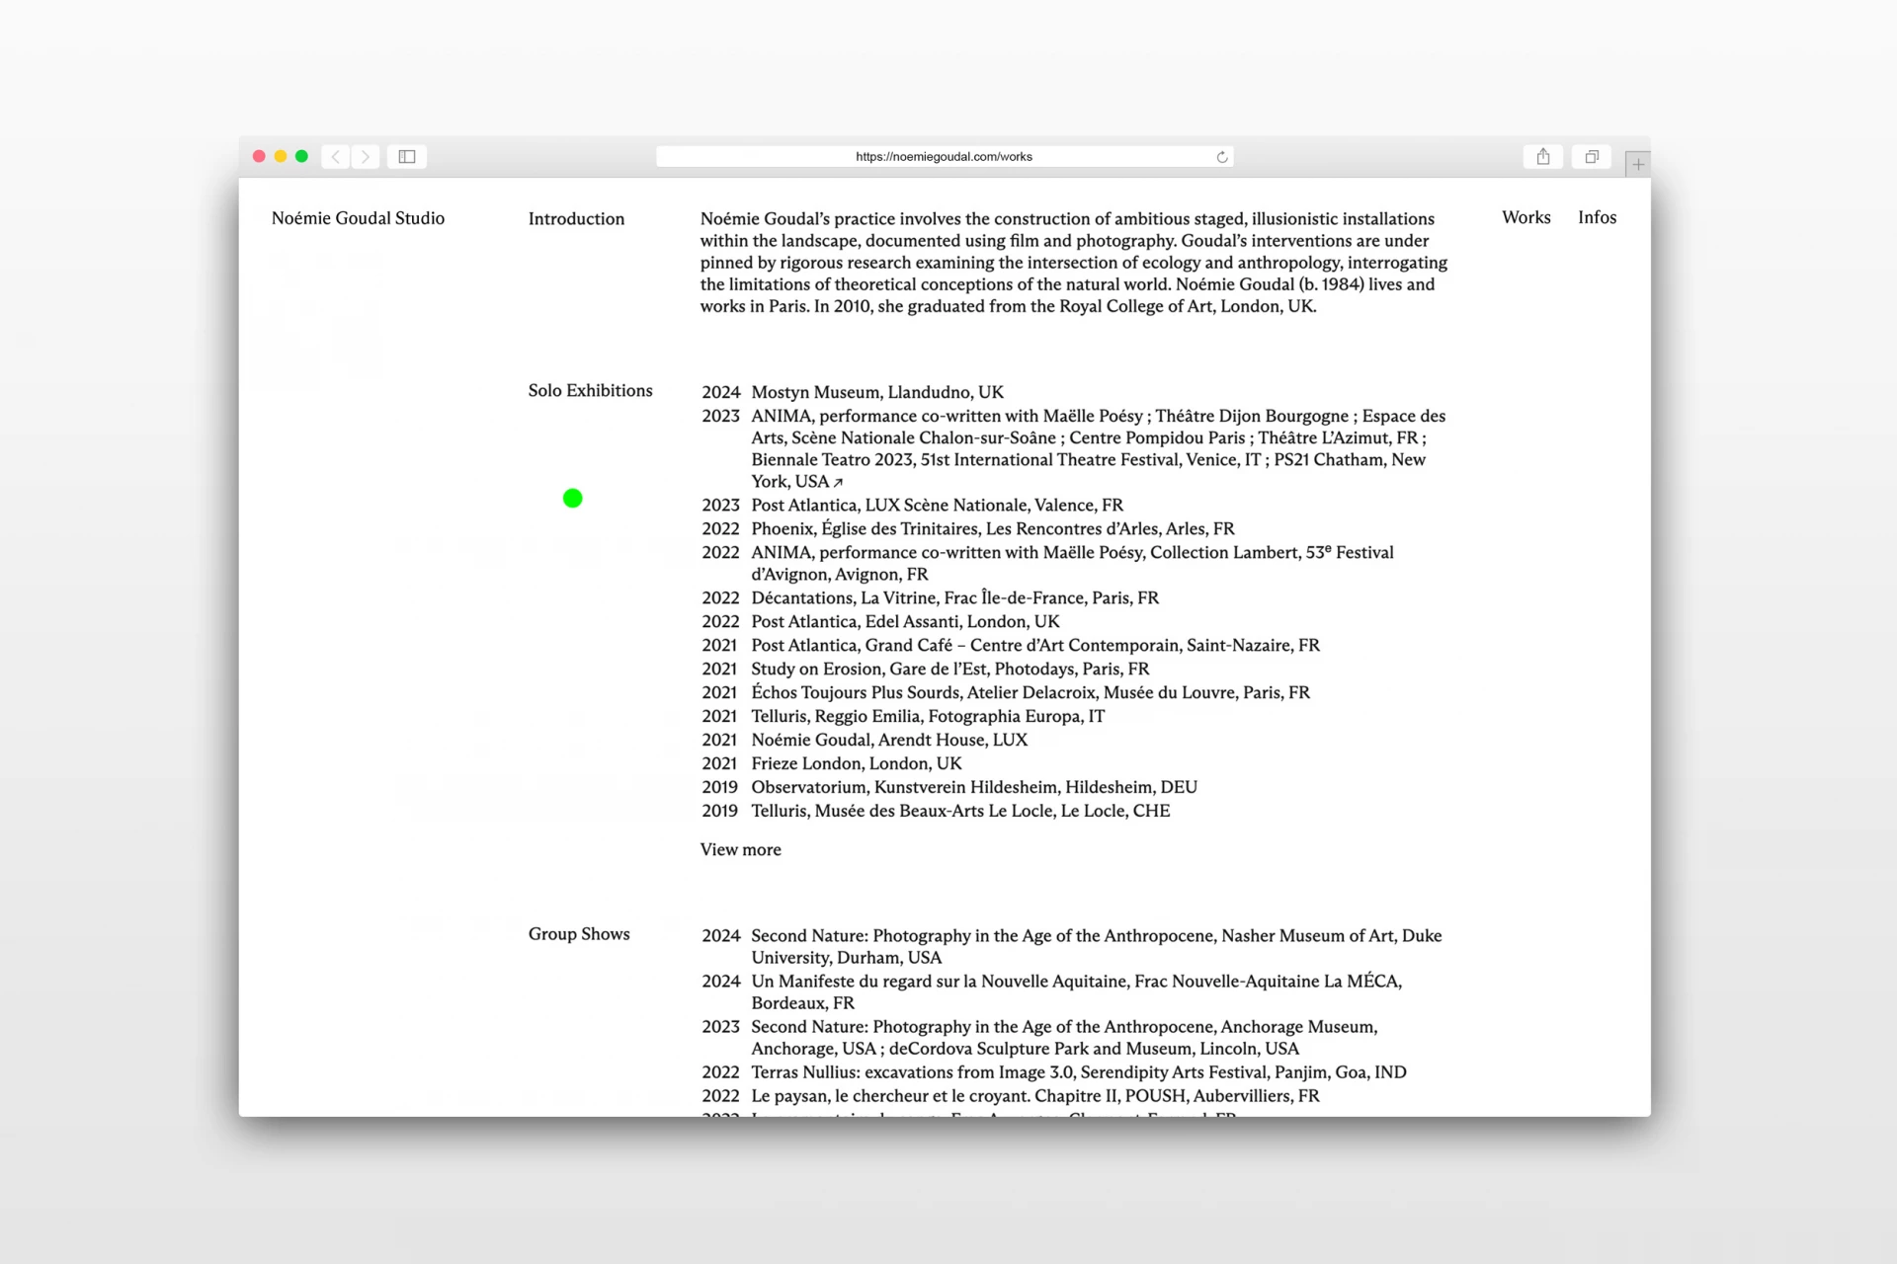Screen dimensions: 1897x1264
Task: Click the green circle cursor dot
Action: click(572, 499)
